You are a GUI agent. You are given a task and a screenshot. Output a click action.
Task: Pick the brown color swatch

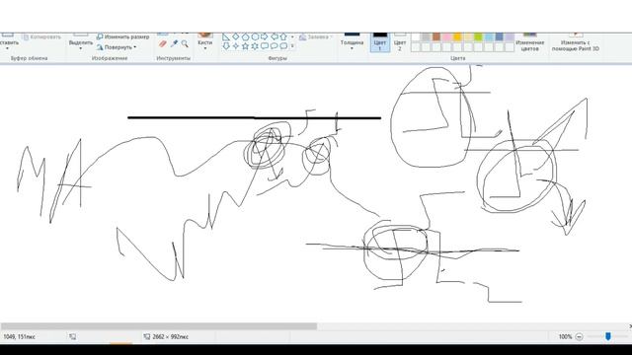pyautogui.click(x=436, y=37)
